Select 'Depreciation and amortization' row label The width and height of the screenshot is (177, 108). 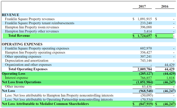tap(27, 61)
